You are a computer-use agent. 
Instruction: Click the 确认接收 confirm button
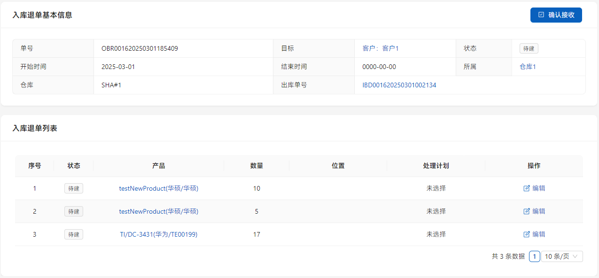pyautogui.click(x=556, y=15)
